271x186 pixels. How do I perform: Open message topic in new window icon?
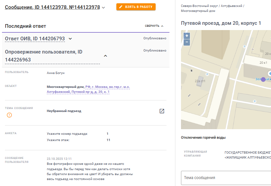point(162,111)
